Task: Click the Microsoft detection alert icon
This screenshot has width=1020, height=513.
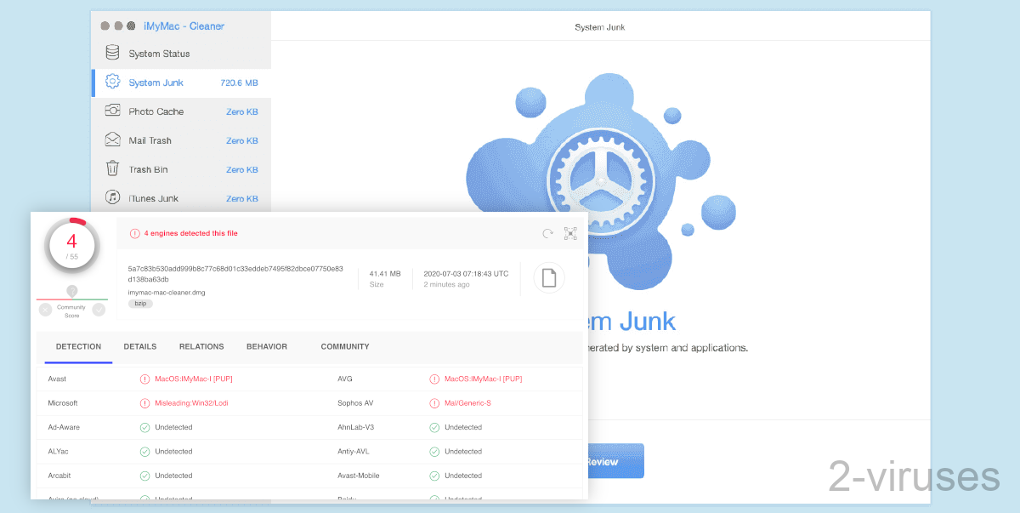Action: (145, 402)
